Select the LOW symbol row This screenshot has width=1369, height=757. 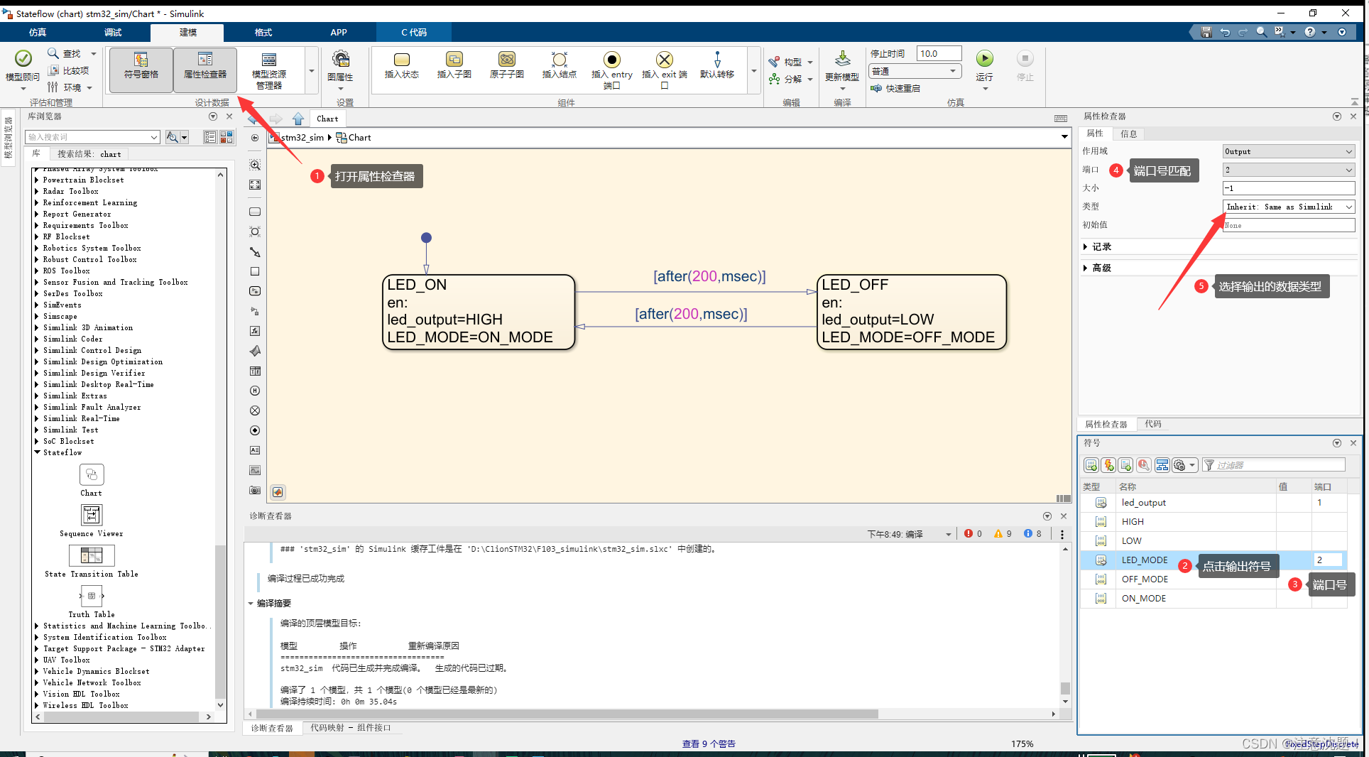(x=1213, y=541)
